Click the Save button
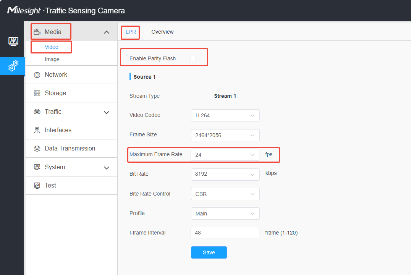This screenshot has height=275, width=411. [x=209, y=252]
